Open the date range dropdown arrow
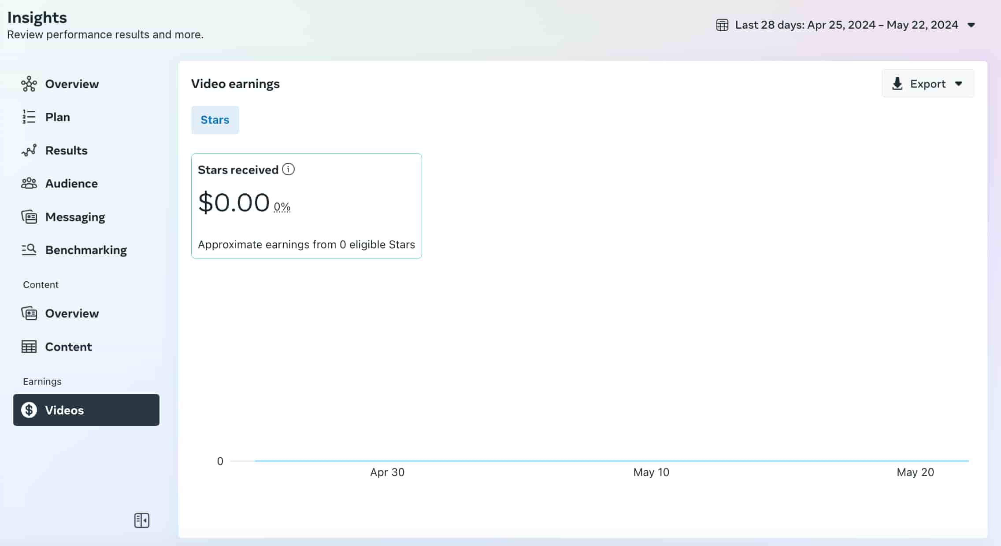 click(971, 25)
